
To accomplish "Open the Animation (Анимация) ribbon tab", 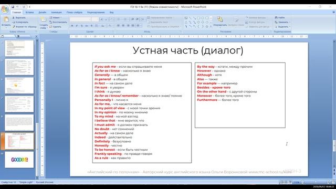I will click(x=56, y=13).
